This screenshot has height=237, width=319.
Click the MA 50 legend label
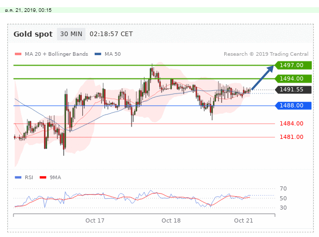[x=112, y=54]
